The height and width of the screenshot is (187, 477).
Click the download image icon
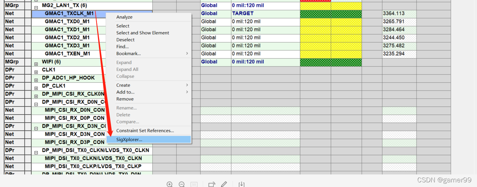click(x=241, y=184)
